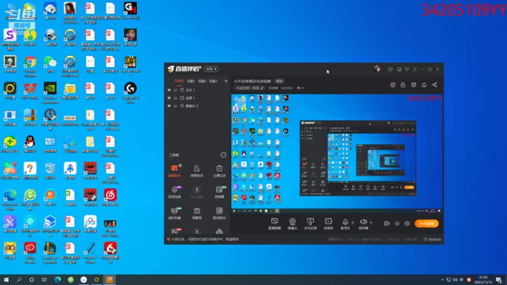
Task: Switch to the 场景1 scene tab
Action: [191, 81]
